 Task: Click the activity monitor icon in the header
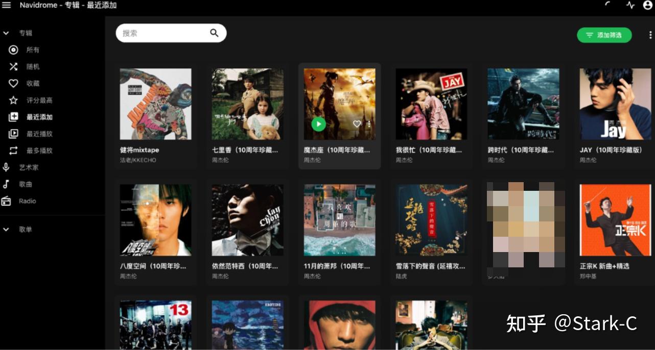[631, 5]
